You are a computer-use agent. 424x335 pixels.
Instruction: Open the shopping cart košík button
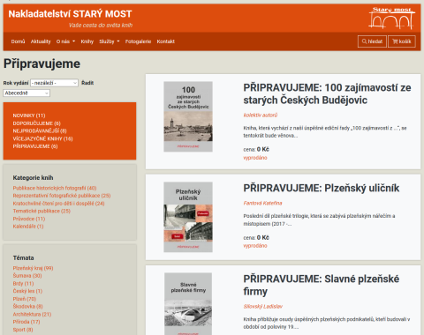(x=402, y=41)
